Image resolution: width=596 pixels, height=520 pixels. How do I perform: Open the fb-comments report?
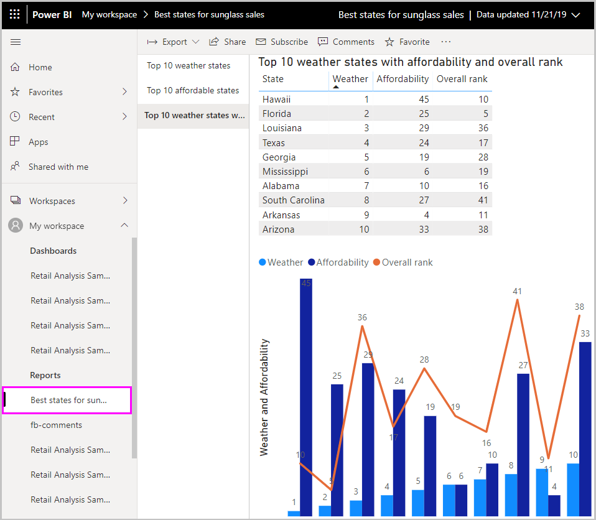click(56, 425)
